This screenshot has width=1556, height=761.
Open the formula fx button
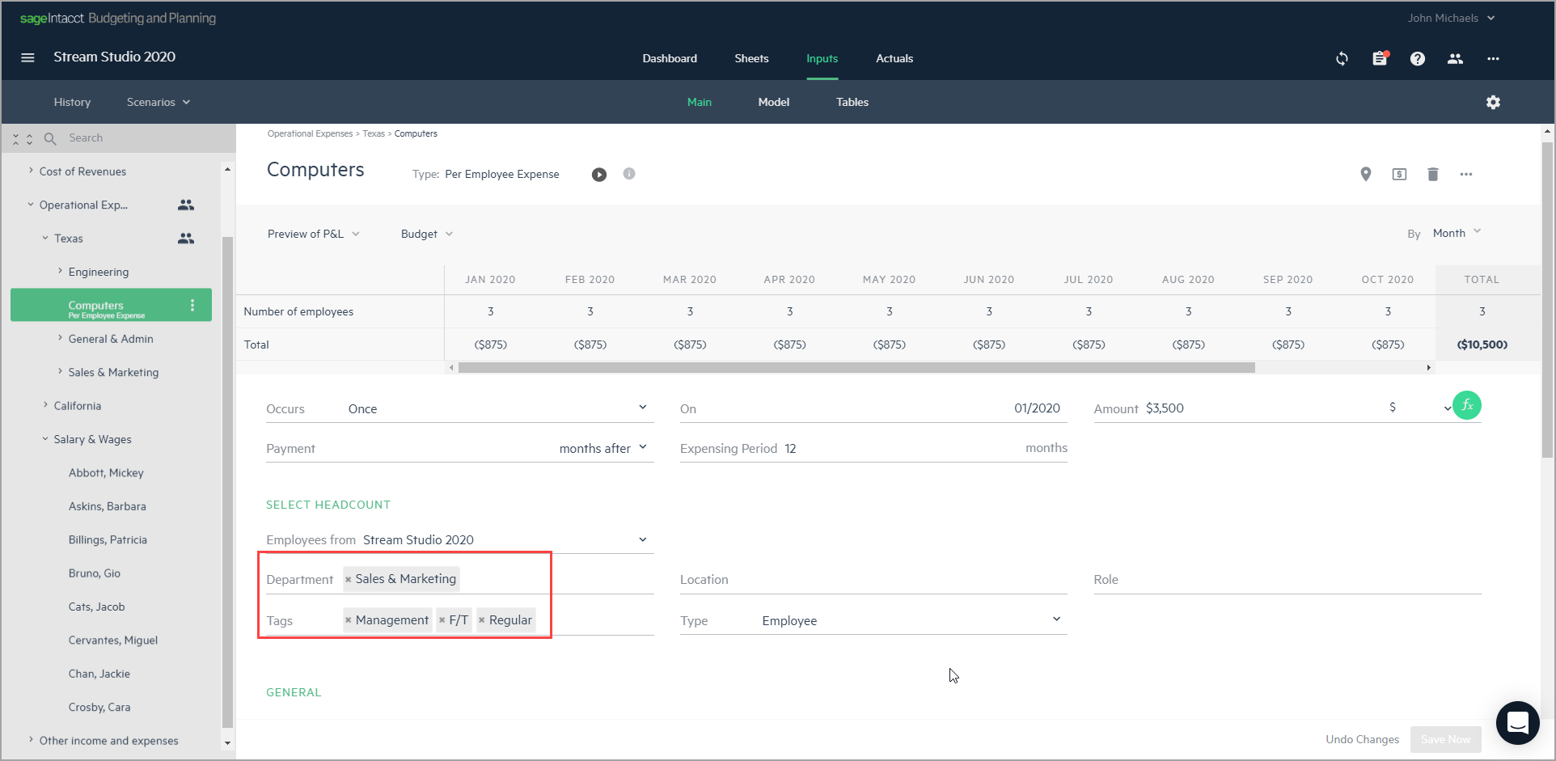click(1467, 405)
